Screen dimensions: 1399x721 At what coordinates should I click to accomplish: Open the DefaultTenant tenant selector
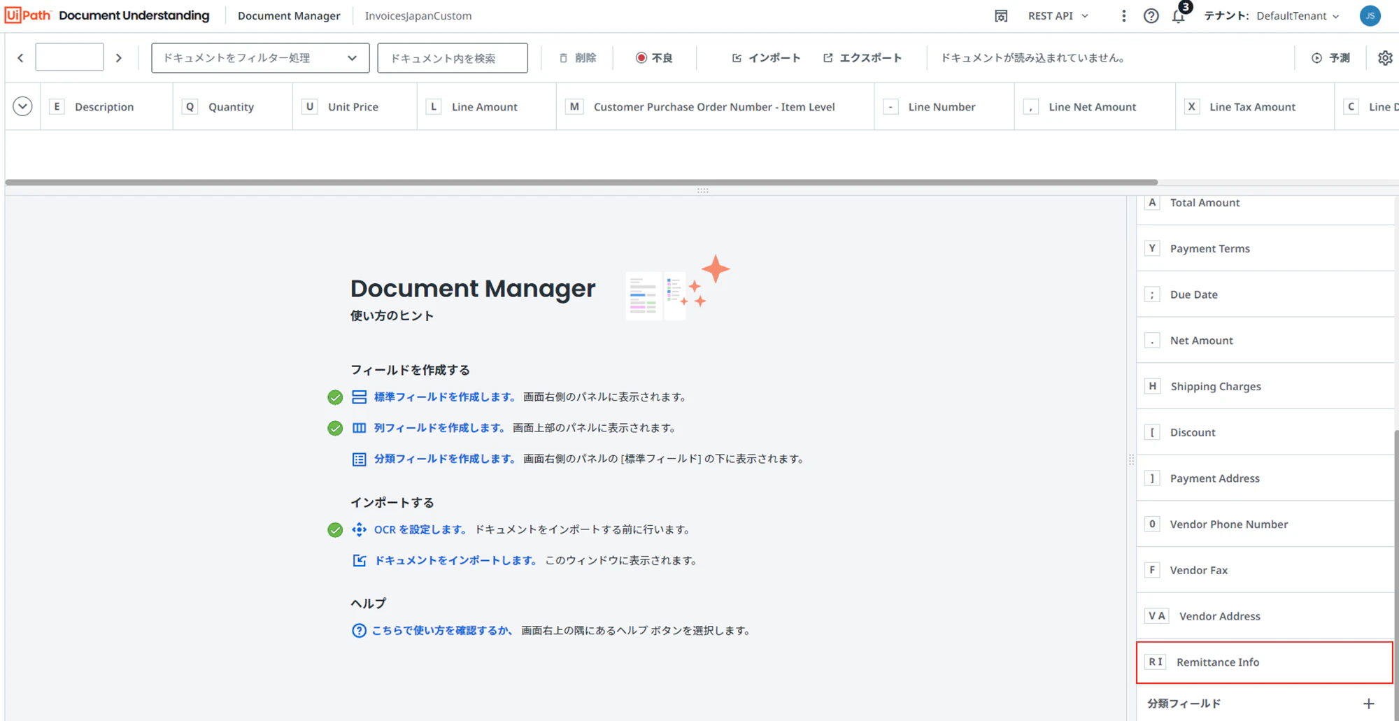[1298, 16]
